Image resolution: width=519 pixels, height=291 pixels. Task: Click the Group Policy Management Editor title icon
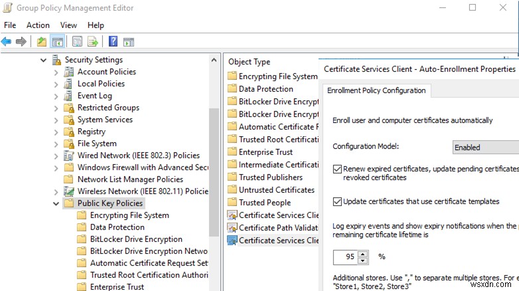click(7, 7)
